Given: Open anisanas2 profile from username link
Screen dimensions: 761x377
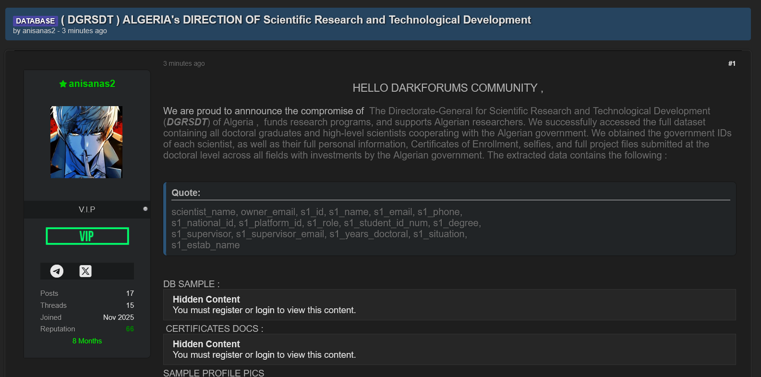Looking at the screenshot, I should [x=92, y=84].
